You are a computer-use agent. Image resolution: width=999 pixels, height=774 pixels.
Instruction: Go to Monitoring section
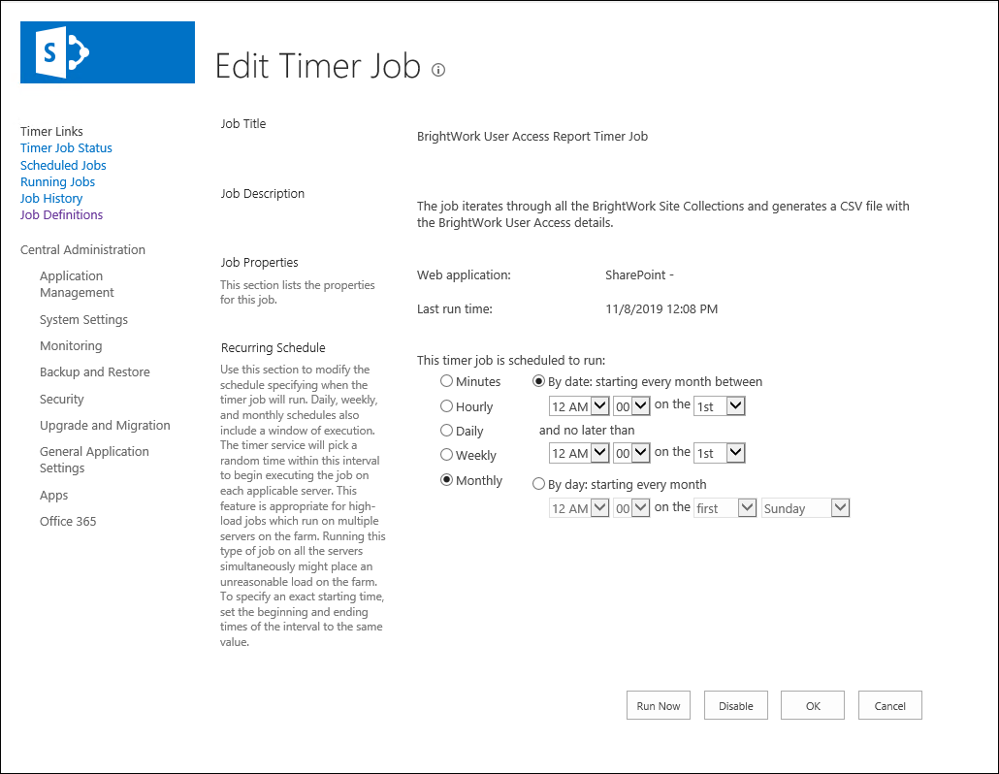(x=71, y=346)
